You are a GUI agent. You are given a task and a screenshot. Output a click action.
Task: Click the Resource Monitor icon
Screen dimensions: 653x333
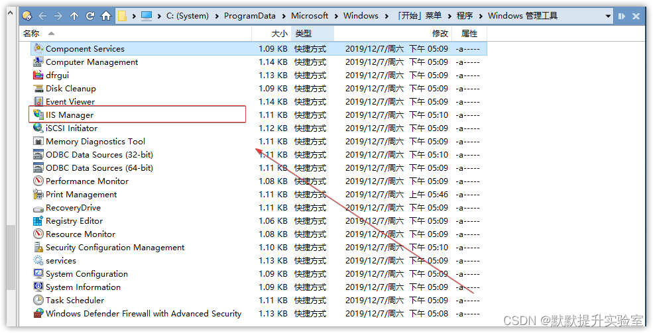(x=38, y=234)
